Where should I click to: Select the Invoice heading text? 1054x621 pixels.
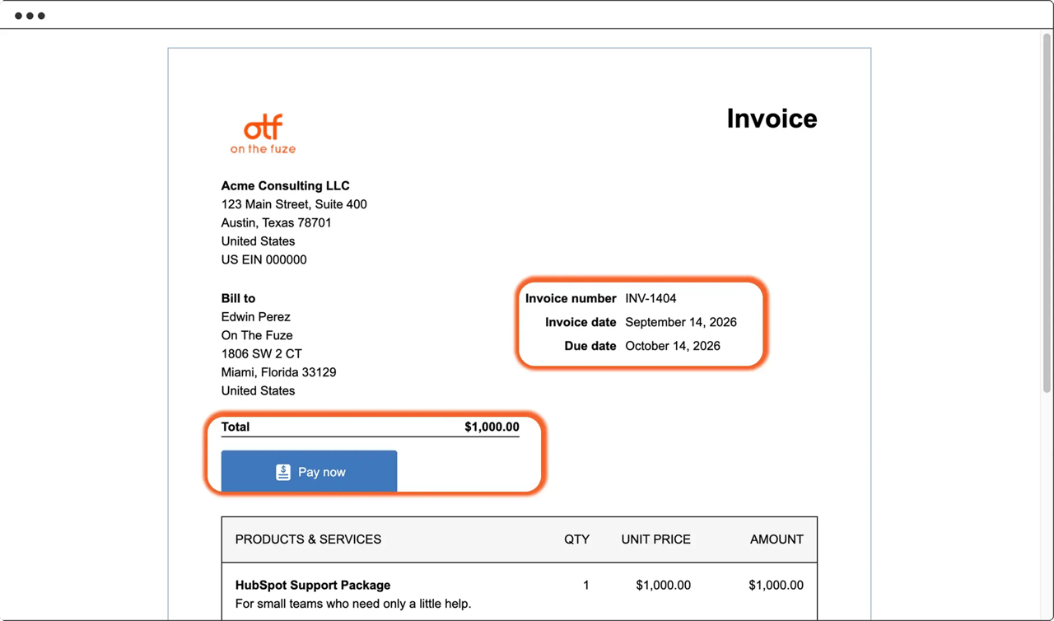[772, 119]
